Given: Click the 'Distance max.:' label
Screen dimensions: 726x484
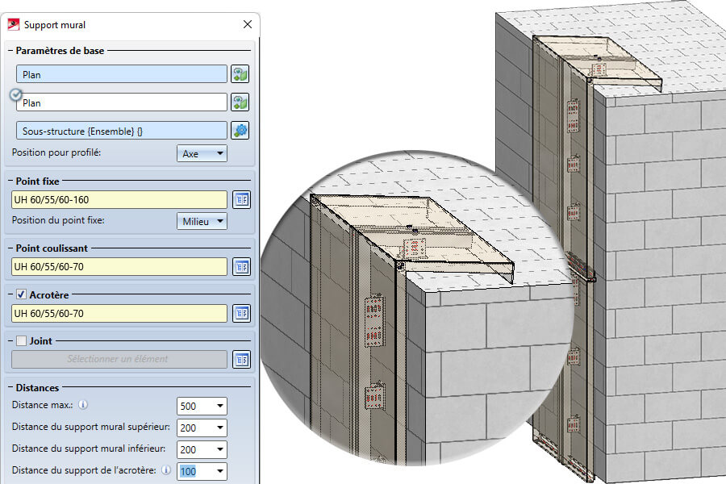Looking at the screenshot, I should [x=43, y=405].
